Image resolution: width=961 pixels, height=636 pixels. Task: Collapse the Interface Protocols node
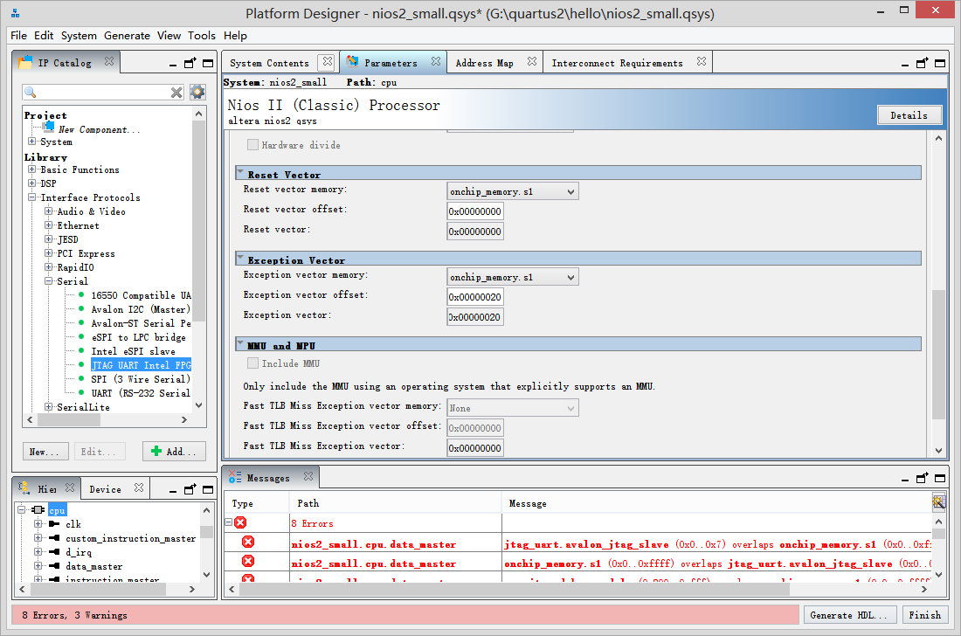click(31, 197)
